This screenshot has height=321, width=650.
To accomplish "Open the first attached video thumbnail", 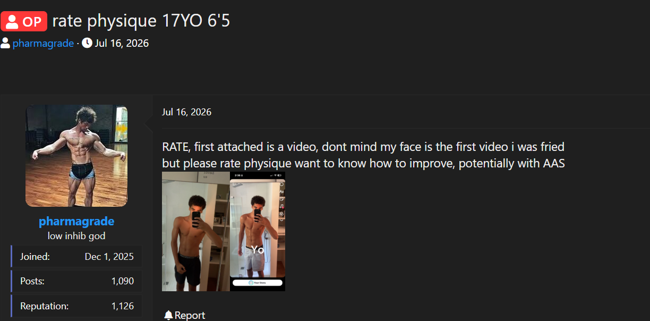I will 196,231.
